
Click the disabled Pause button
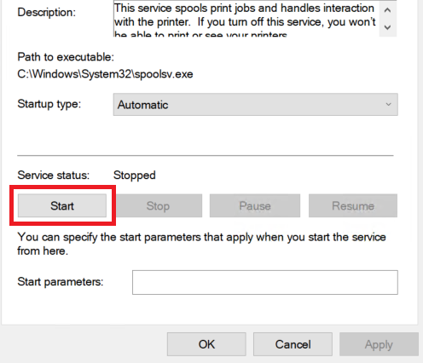[x=255, y=206]
